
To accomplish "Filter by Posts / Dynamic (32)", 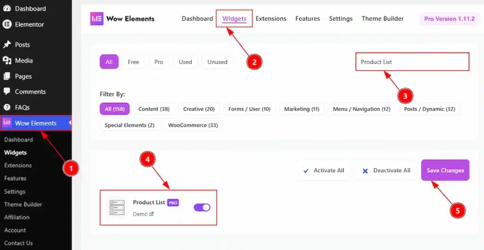I will [x=429, y=109].
